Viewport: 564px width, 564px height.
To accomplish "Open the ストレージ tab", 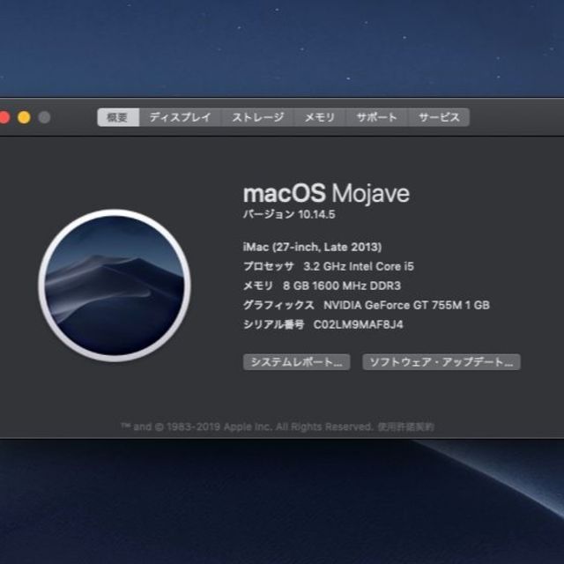I will 257,117.
